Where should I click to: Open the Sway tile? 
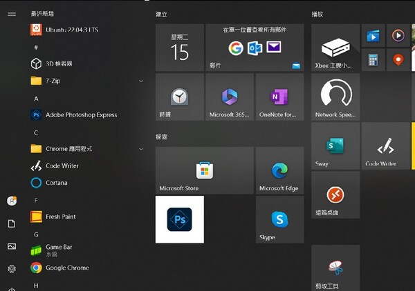coord(335,146)
